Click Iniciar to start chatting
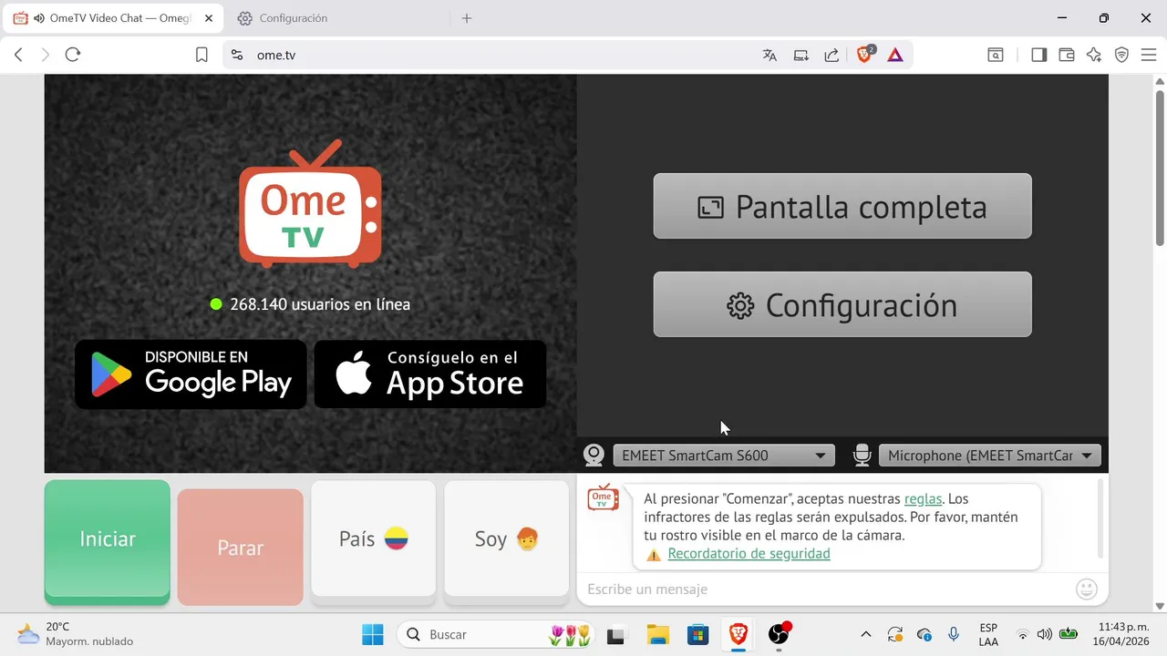The image size is (1167, 656). tap(108, 538)
